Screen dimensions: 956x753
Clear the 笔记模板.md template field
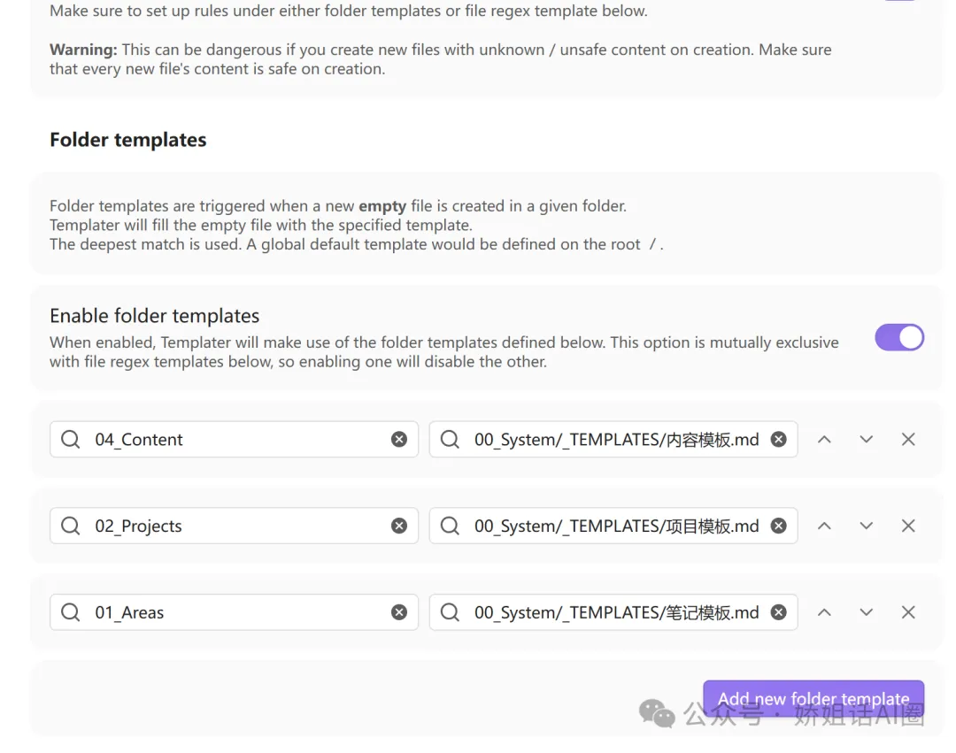pyautogui.click(x=778, y=612)
